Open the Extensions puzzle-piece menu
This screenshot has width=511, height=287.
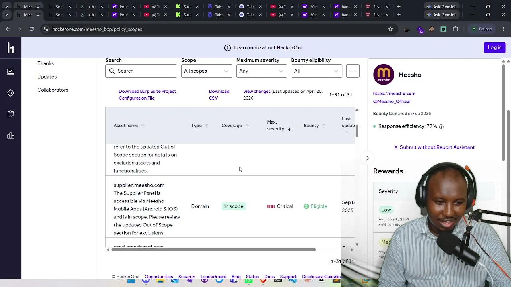point(456,29)
